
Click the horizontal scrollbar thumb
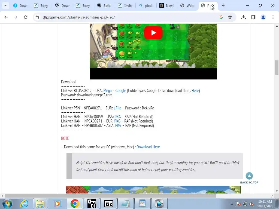[110, 196]
